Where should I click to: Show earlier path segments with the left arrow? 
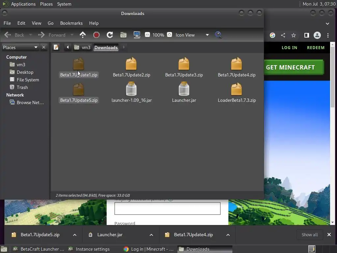pos(67,47)
